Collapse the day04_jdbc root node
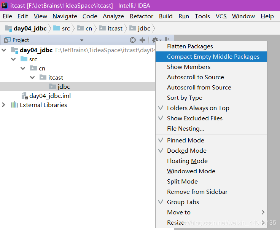 [x=4, y=50]
